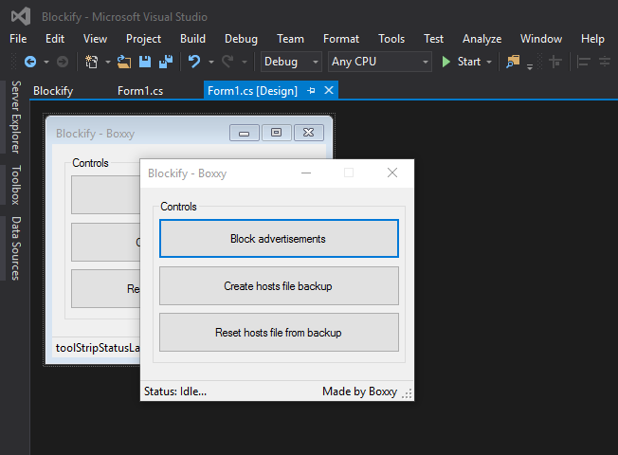This screenshot has height=455, width=618.
Task: Open the File menu
Action: (x=18, y=39)
